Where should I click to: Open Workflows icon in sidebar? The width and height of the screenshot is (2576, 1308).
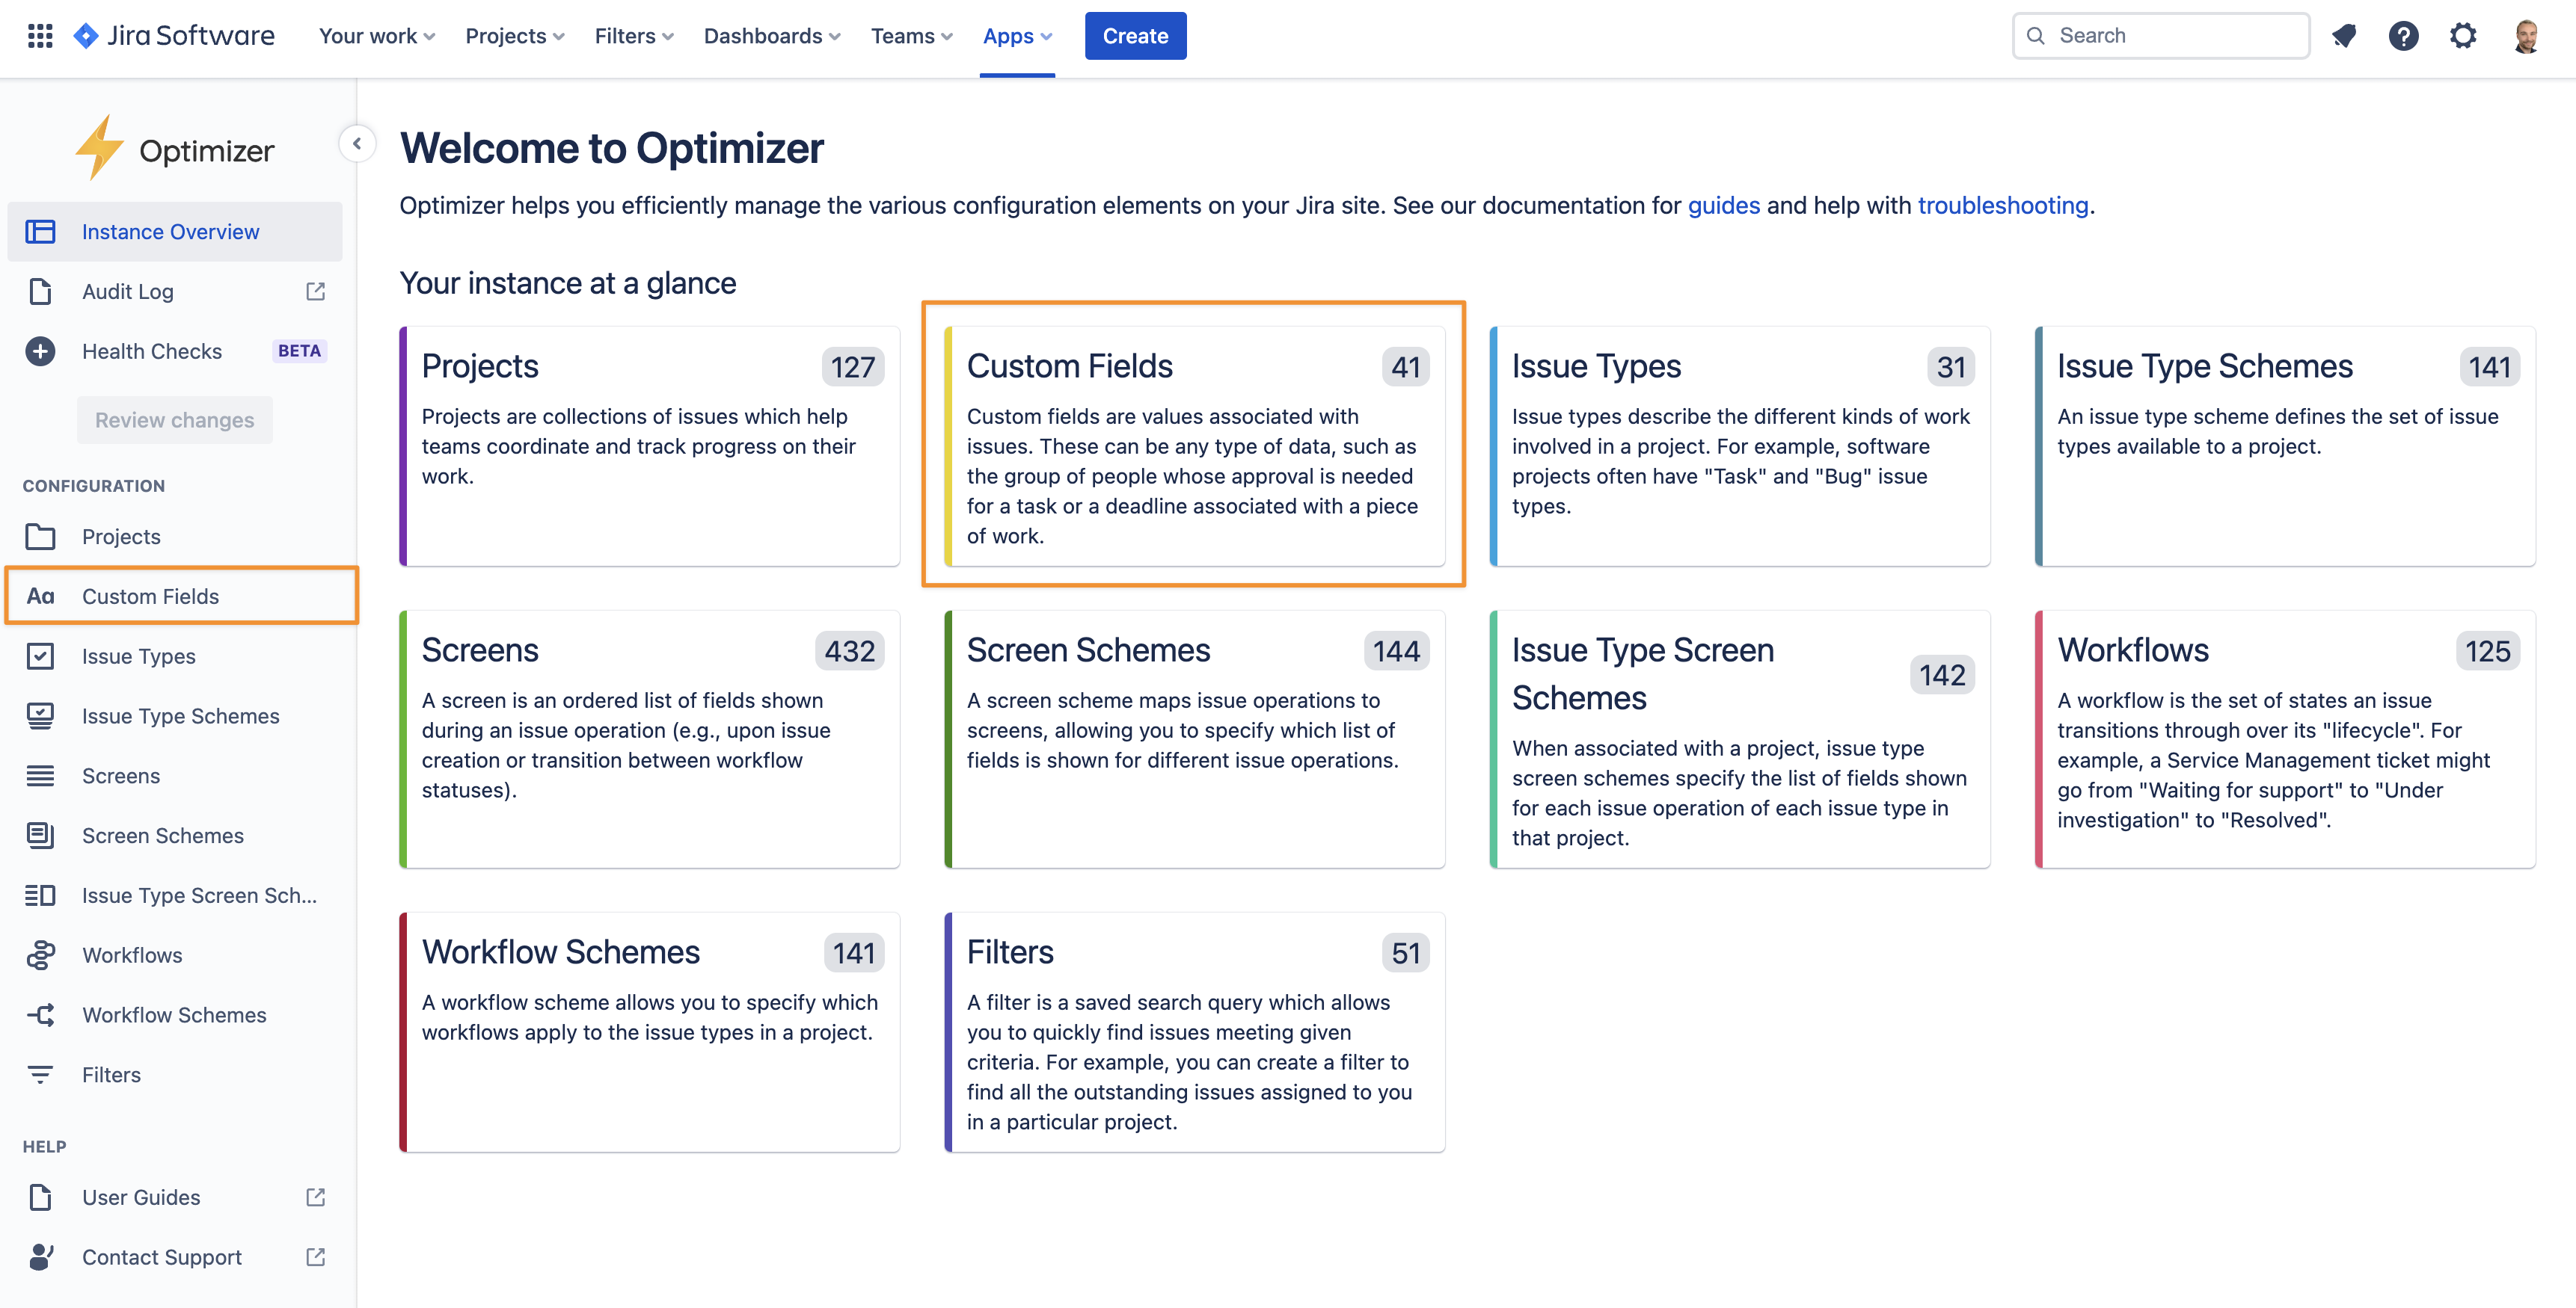click(x=40, y=955)
